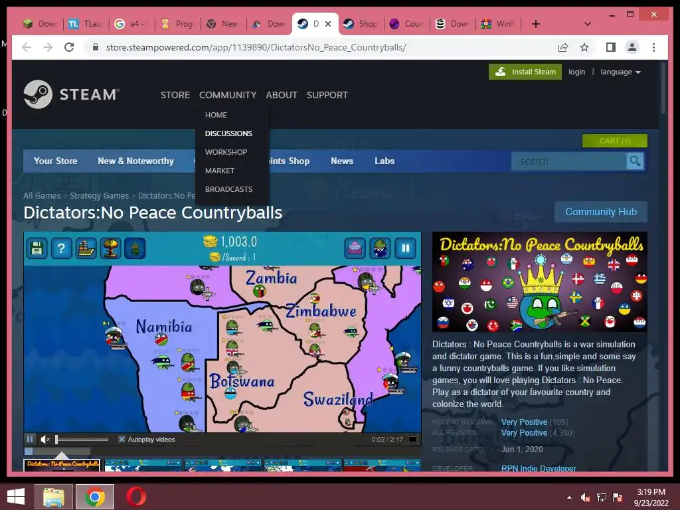This screenshot has height=510, width=680.
Task: Toggle fullscreen on the video player
Action: click(413, 440)
